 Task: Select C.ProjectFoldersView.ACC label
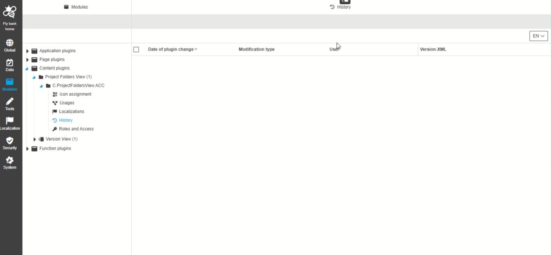(x=78, y=86)
